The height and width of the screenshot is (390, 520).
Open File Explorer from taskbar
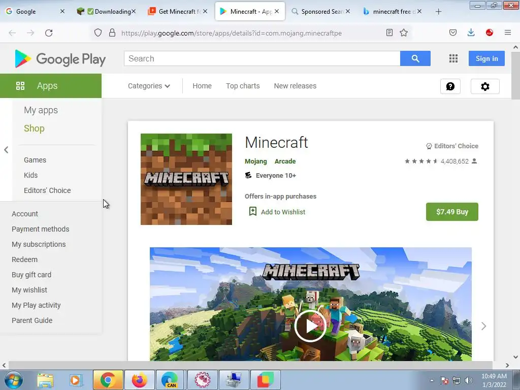tap(45, 380)
